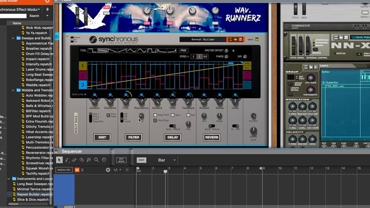Click bar 5 on timeline ruler
This screenshot has width=370, height=208.
pos(201,168)
